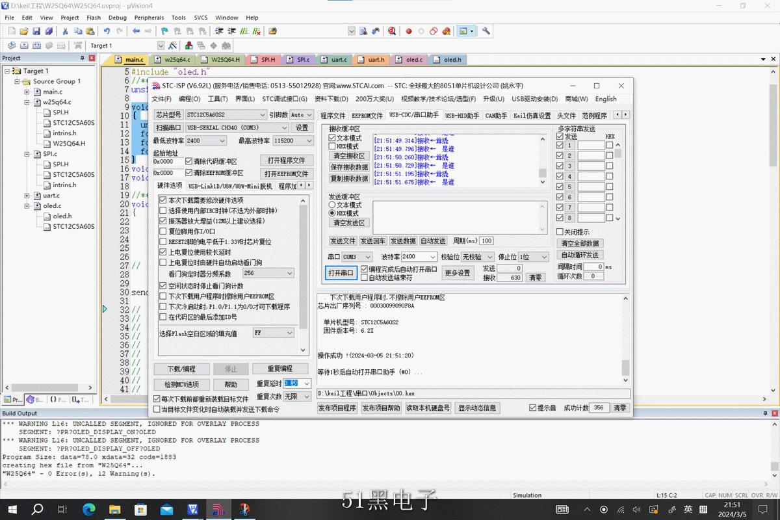The height and width of the screenshot is (520, 780).
Task: Uncheck 文本模式 in the receive buffer
Action: 332,138
